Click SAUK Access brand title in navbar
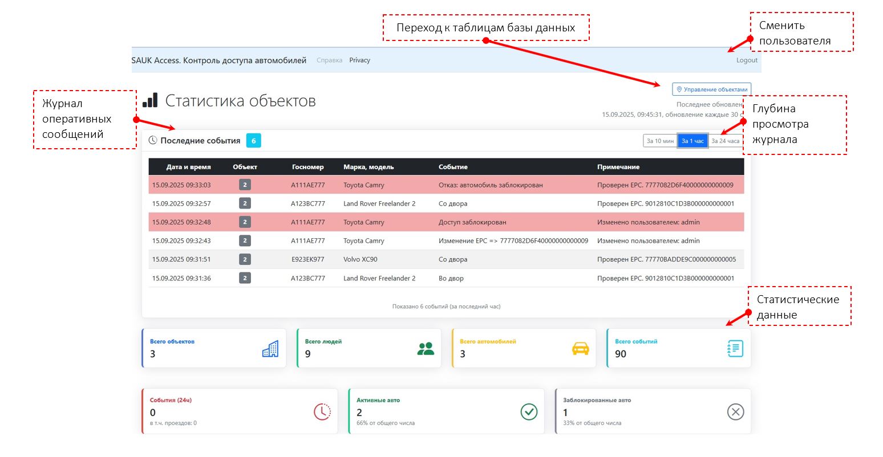This screenshot has width=883, height=457. click(x=219, y=60)
